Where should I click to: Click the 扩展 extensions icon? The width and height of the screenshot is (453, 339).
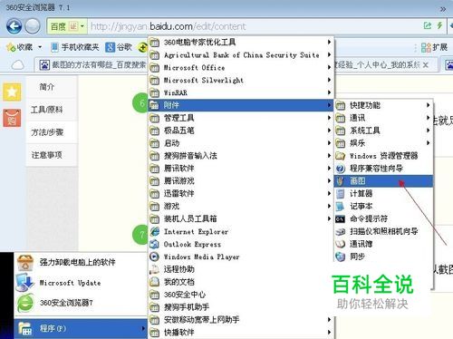[426, 47]
